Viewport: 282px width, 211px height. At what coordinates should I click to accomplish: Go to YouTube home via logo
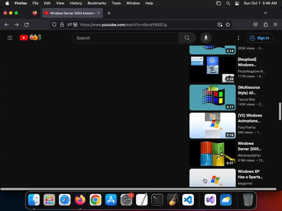click(x=31, y=38)
